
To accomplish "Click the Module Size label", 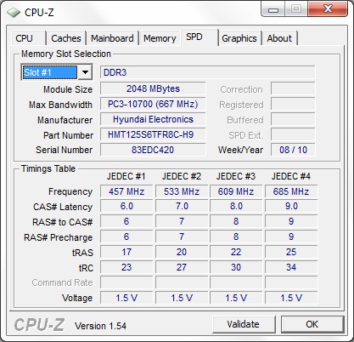I will (x=68, y=89).
